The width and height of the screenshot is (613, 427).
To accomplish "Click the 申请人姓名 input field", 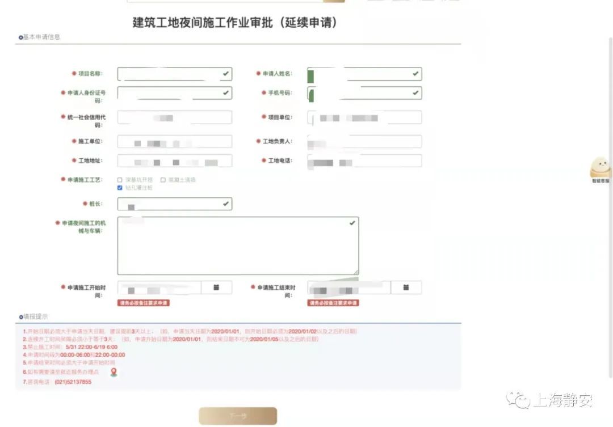I will [364, 74].
